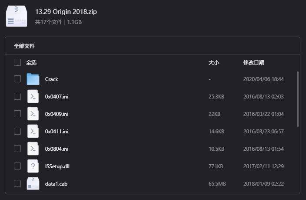Check the box for data1.cab
Viewport: 306px width, 200px height.
tap(17, 183)
